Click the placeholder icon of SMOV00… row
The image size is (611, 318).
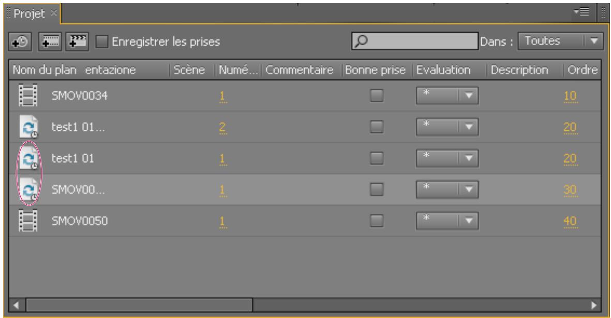pyautogui.click(x=29, y=190)
